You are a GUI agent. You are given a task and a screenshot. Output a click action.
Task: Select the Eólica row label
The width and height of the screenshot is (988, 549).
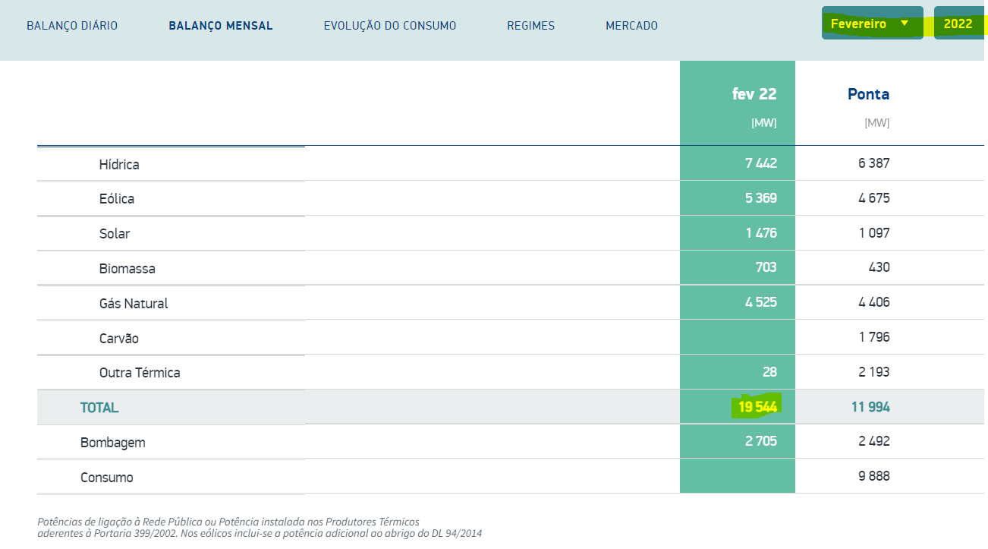point(117,199)
